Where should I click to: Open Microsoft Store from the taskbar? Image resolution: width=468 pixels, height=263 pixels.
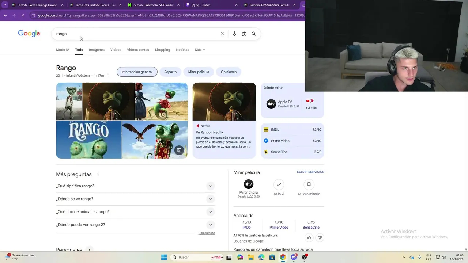click(x=272, y=257)
